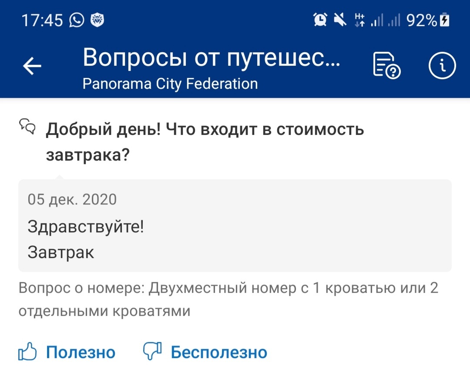This screenshot has height=382, width=470.
Task: Go back using the left arrow
Action: coord(32,66)
